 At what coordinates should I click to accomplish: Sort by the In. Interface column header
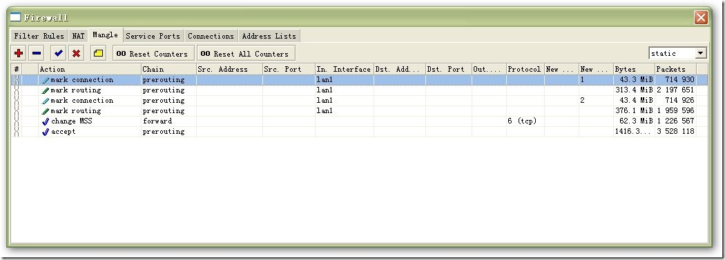coord(345,69)
